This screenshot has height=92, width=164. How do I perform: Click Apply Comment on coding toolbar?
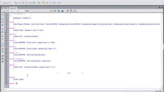3,43
